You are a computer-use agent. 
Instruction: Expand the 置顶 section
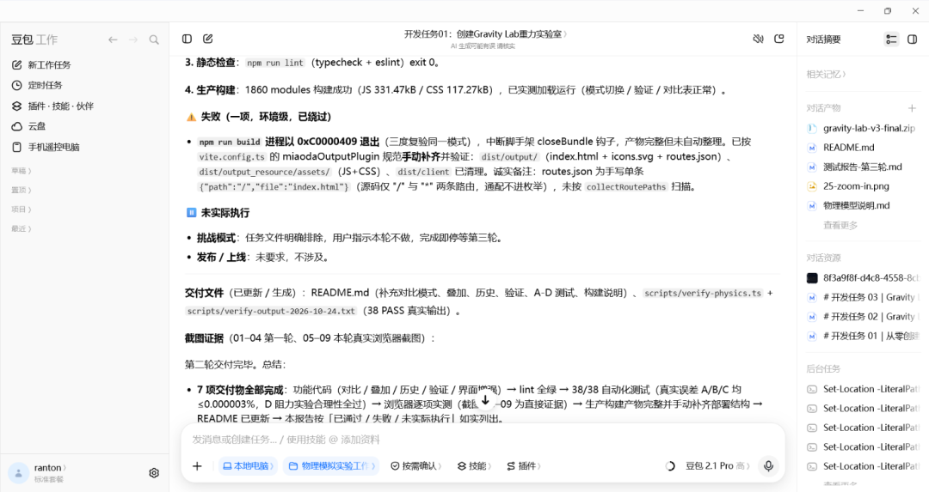(22, 190)
